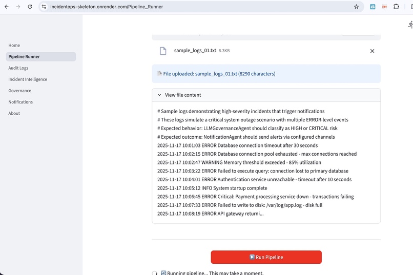Open the blue extension icon in toolbar
413x275 pixels.
tap(373, 7)
